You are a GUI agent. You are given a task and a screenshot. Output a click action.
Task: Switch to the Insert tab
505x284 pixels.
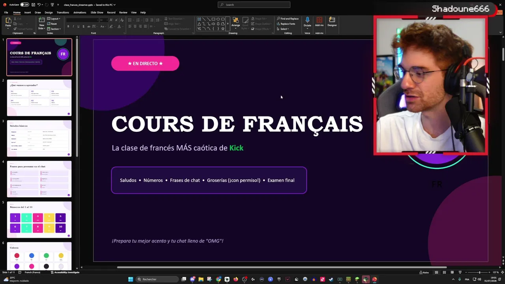(x=27, y=13)
